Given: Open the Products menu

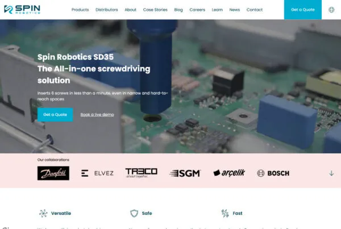Looking at the screenshot, I should [80, 10].
